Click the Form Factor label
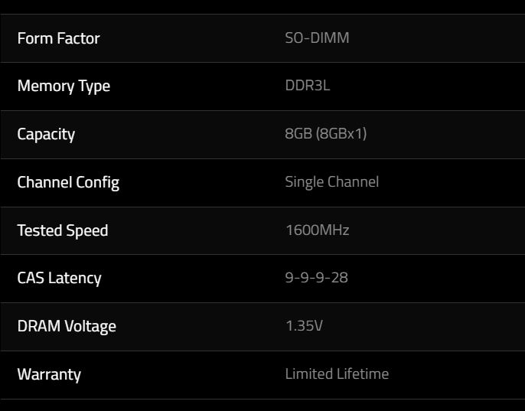525x411 pixels. coord(59,38)
